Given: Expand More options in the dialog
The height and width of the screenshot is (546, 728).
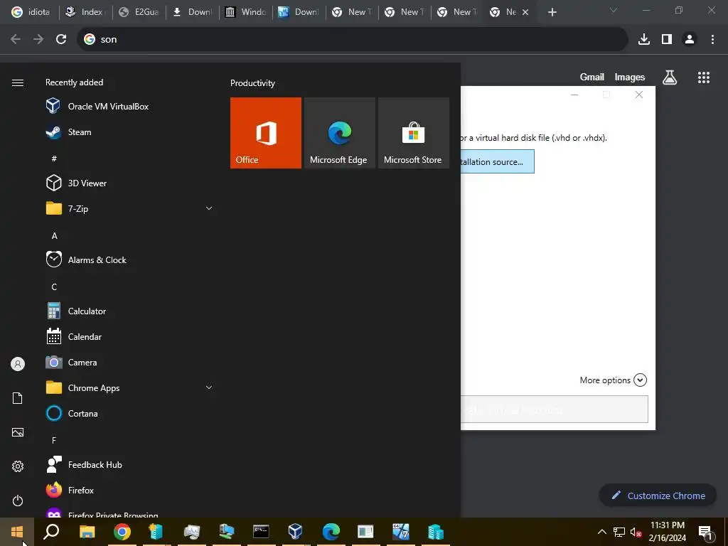Looking at the screenshot, I should 613,380.
